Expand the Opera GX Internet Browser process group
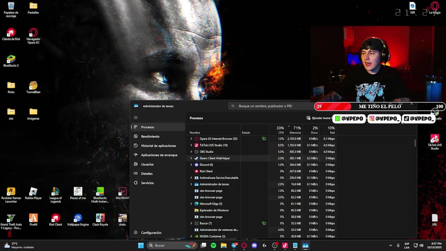The height and width of the screenshot is (251, 446). coord(191,139)
